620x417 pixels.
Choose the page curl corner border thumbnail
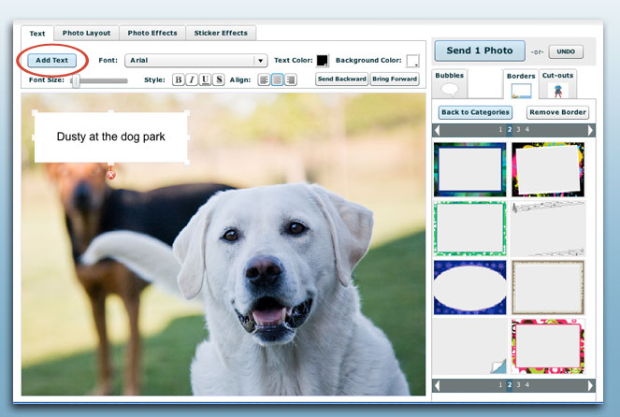pyautogui.click(x=469, y=347)
